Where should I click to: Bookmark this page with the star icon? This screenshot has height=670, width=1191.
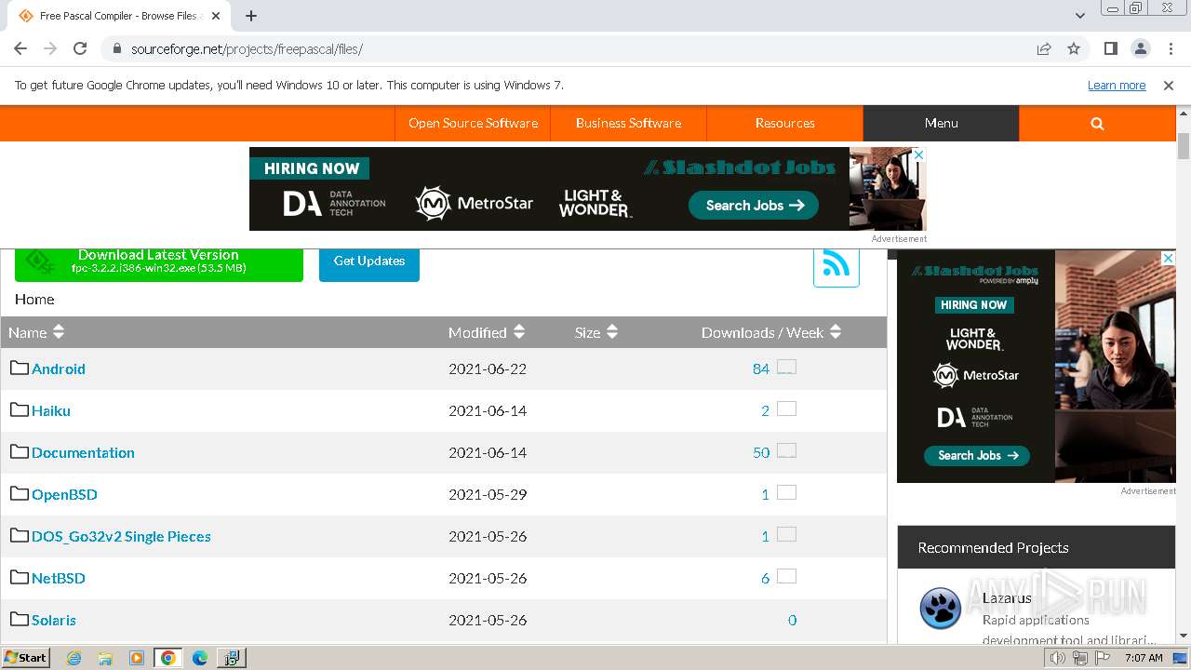[1074, 48]
